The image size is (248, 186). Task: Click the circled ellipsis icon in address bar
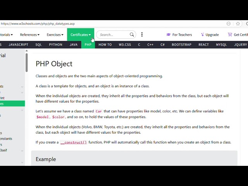[x=229, y=24]
